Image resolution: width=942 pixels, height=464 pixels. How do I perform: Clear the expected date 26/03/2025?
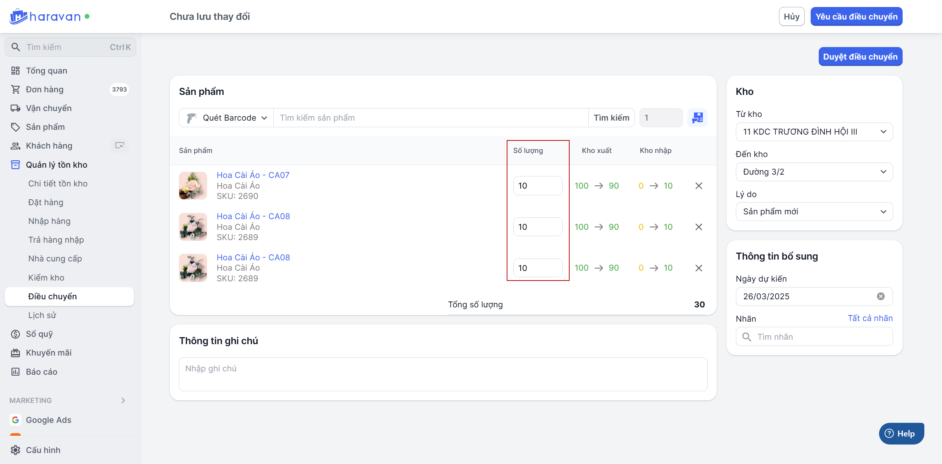[881, 296]
